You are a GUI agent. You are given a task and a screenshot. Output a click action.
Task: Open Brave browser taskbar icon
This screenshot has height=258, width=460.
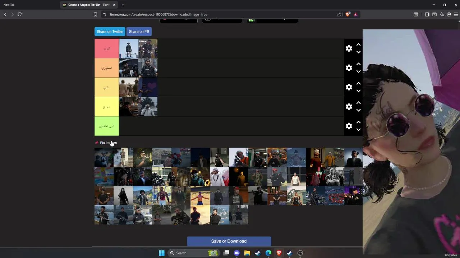[279, 253]
